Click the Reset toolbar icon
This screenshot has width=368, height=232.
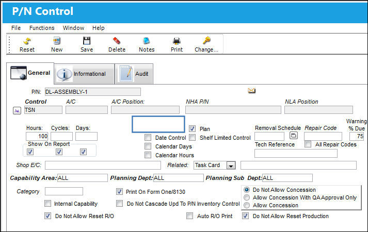click(x=27, y=41)
